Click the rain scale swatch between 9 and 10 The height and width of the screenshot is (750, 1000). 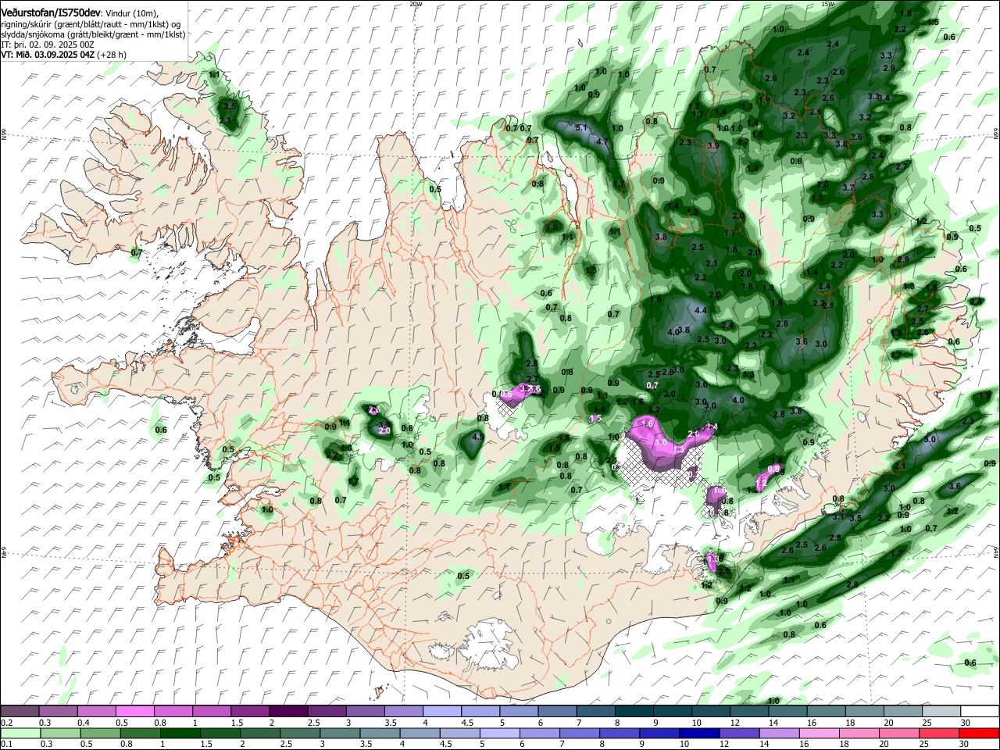click(x=659, y=733)
